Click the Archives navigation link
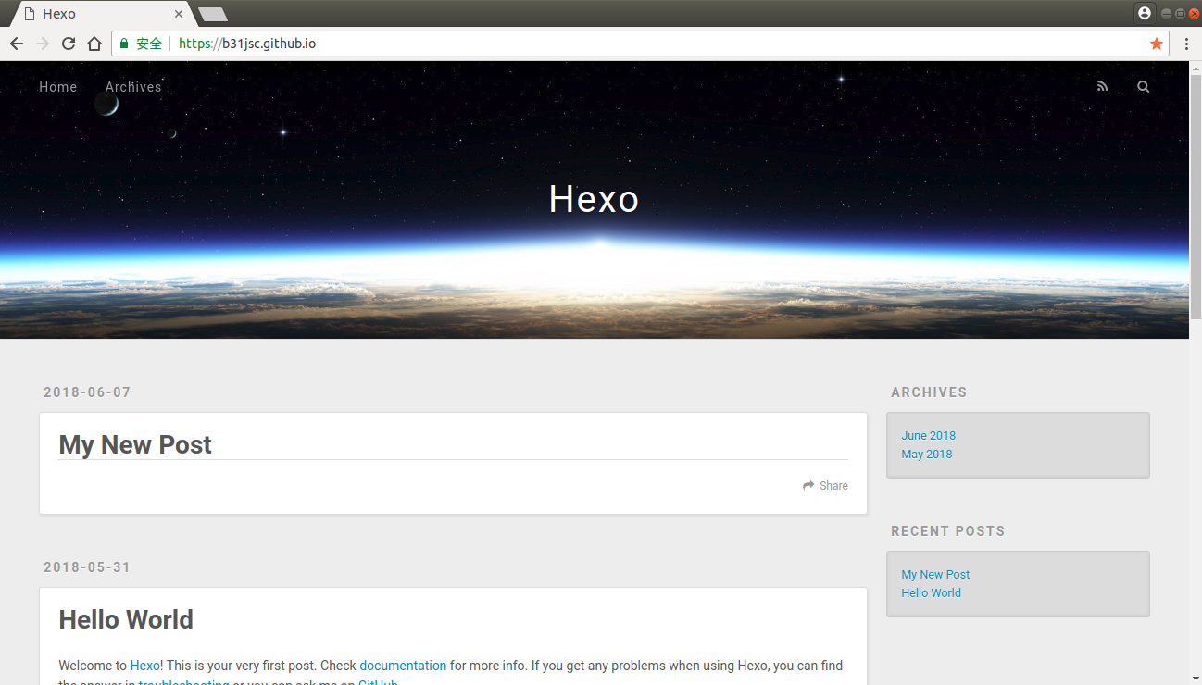Image resolution: width=1202 pixels, height=685 pixels. pos(133,87)
